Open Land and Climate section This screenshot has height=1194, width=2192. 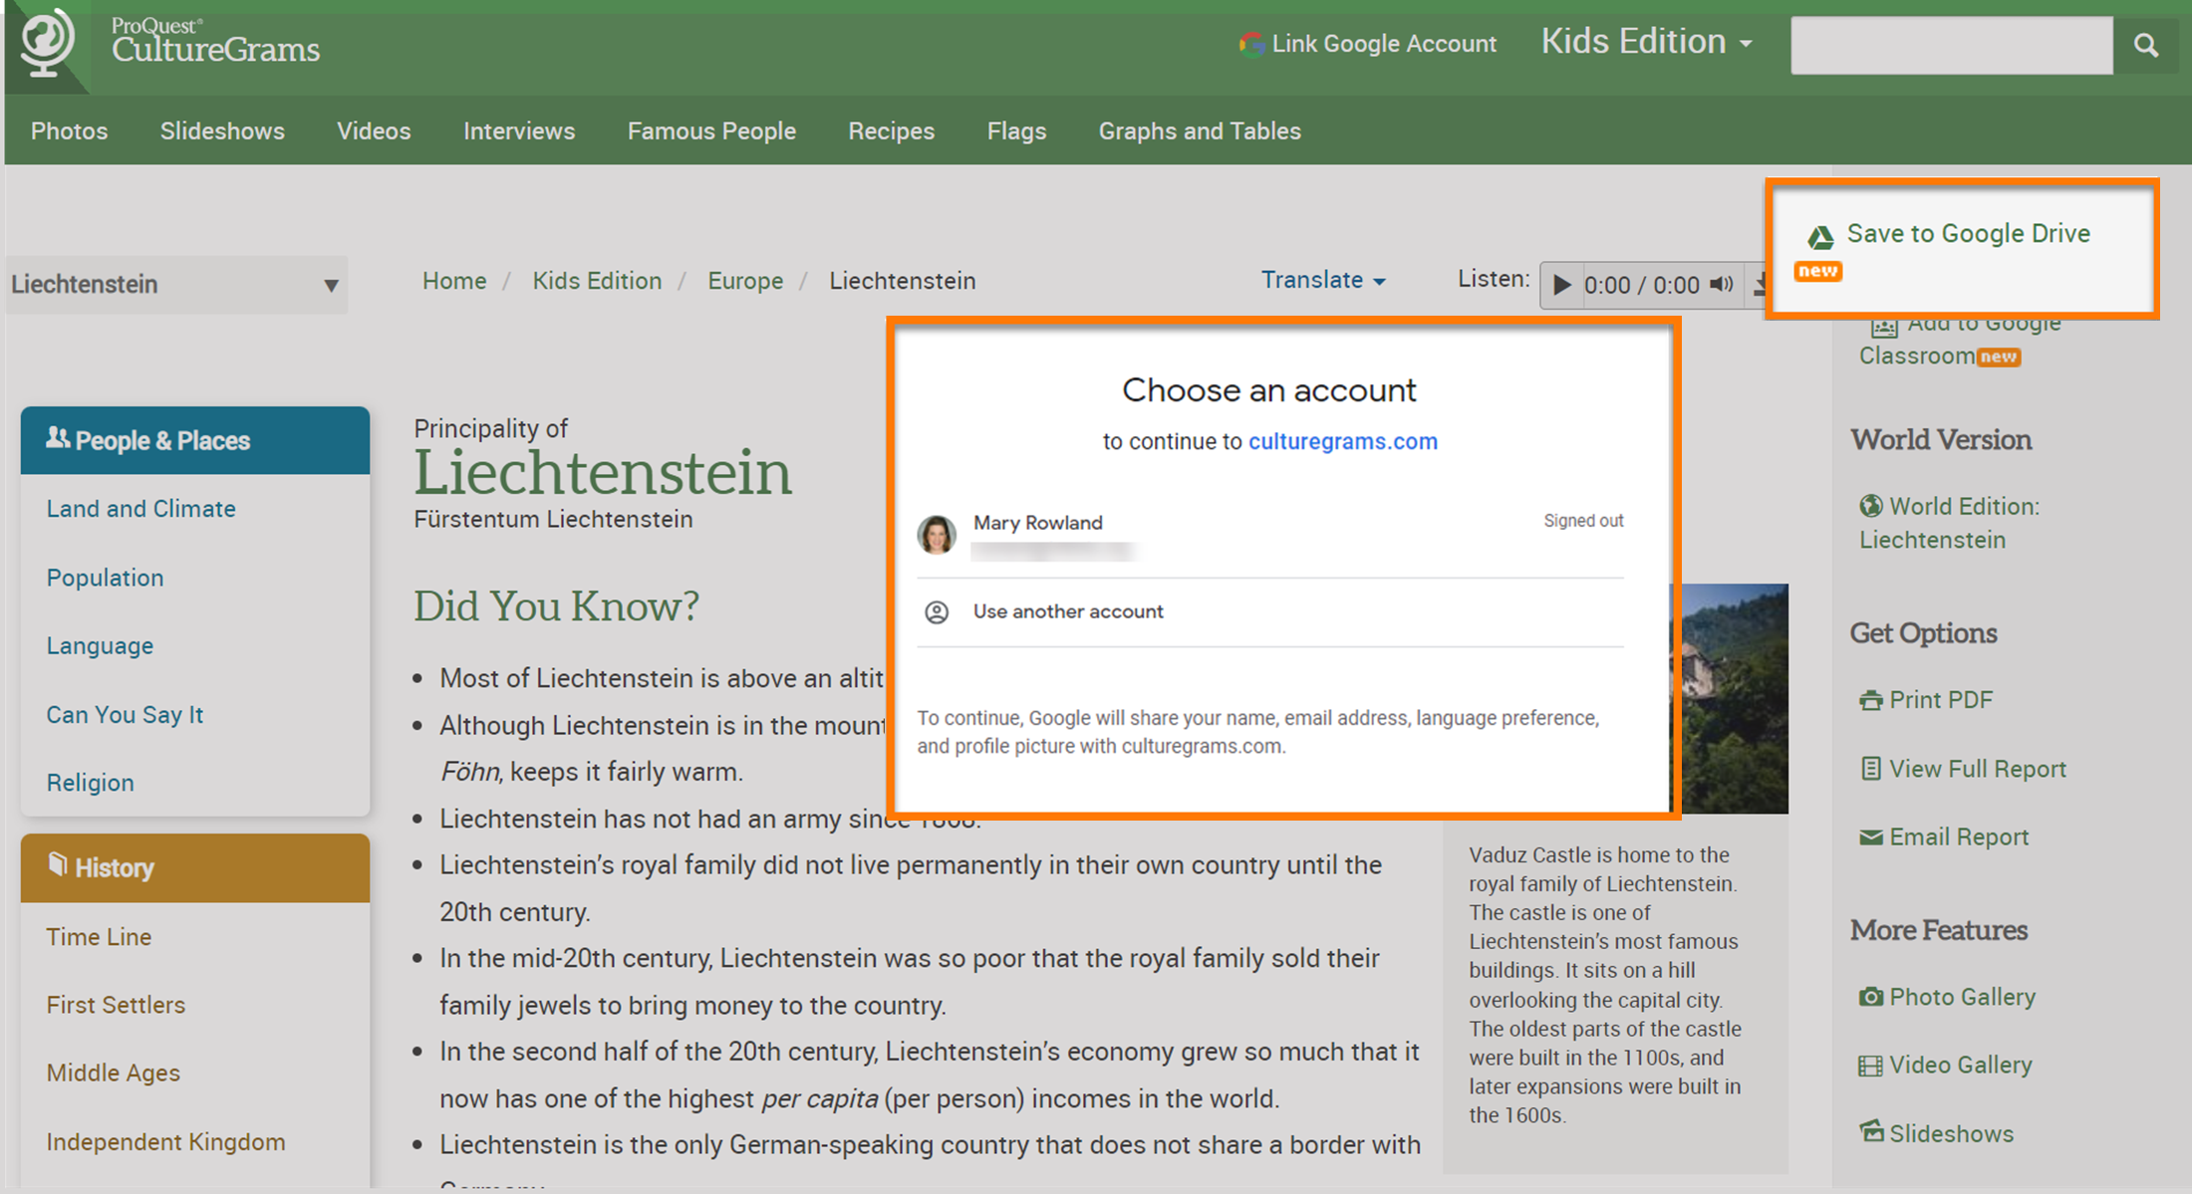coord(141,509)
